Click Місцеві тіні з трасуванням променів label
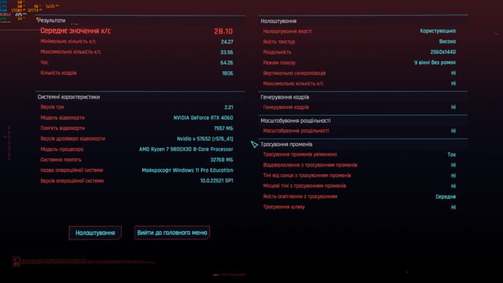 [304, 186]
